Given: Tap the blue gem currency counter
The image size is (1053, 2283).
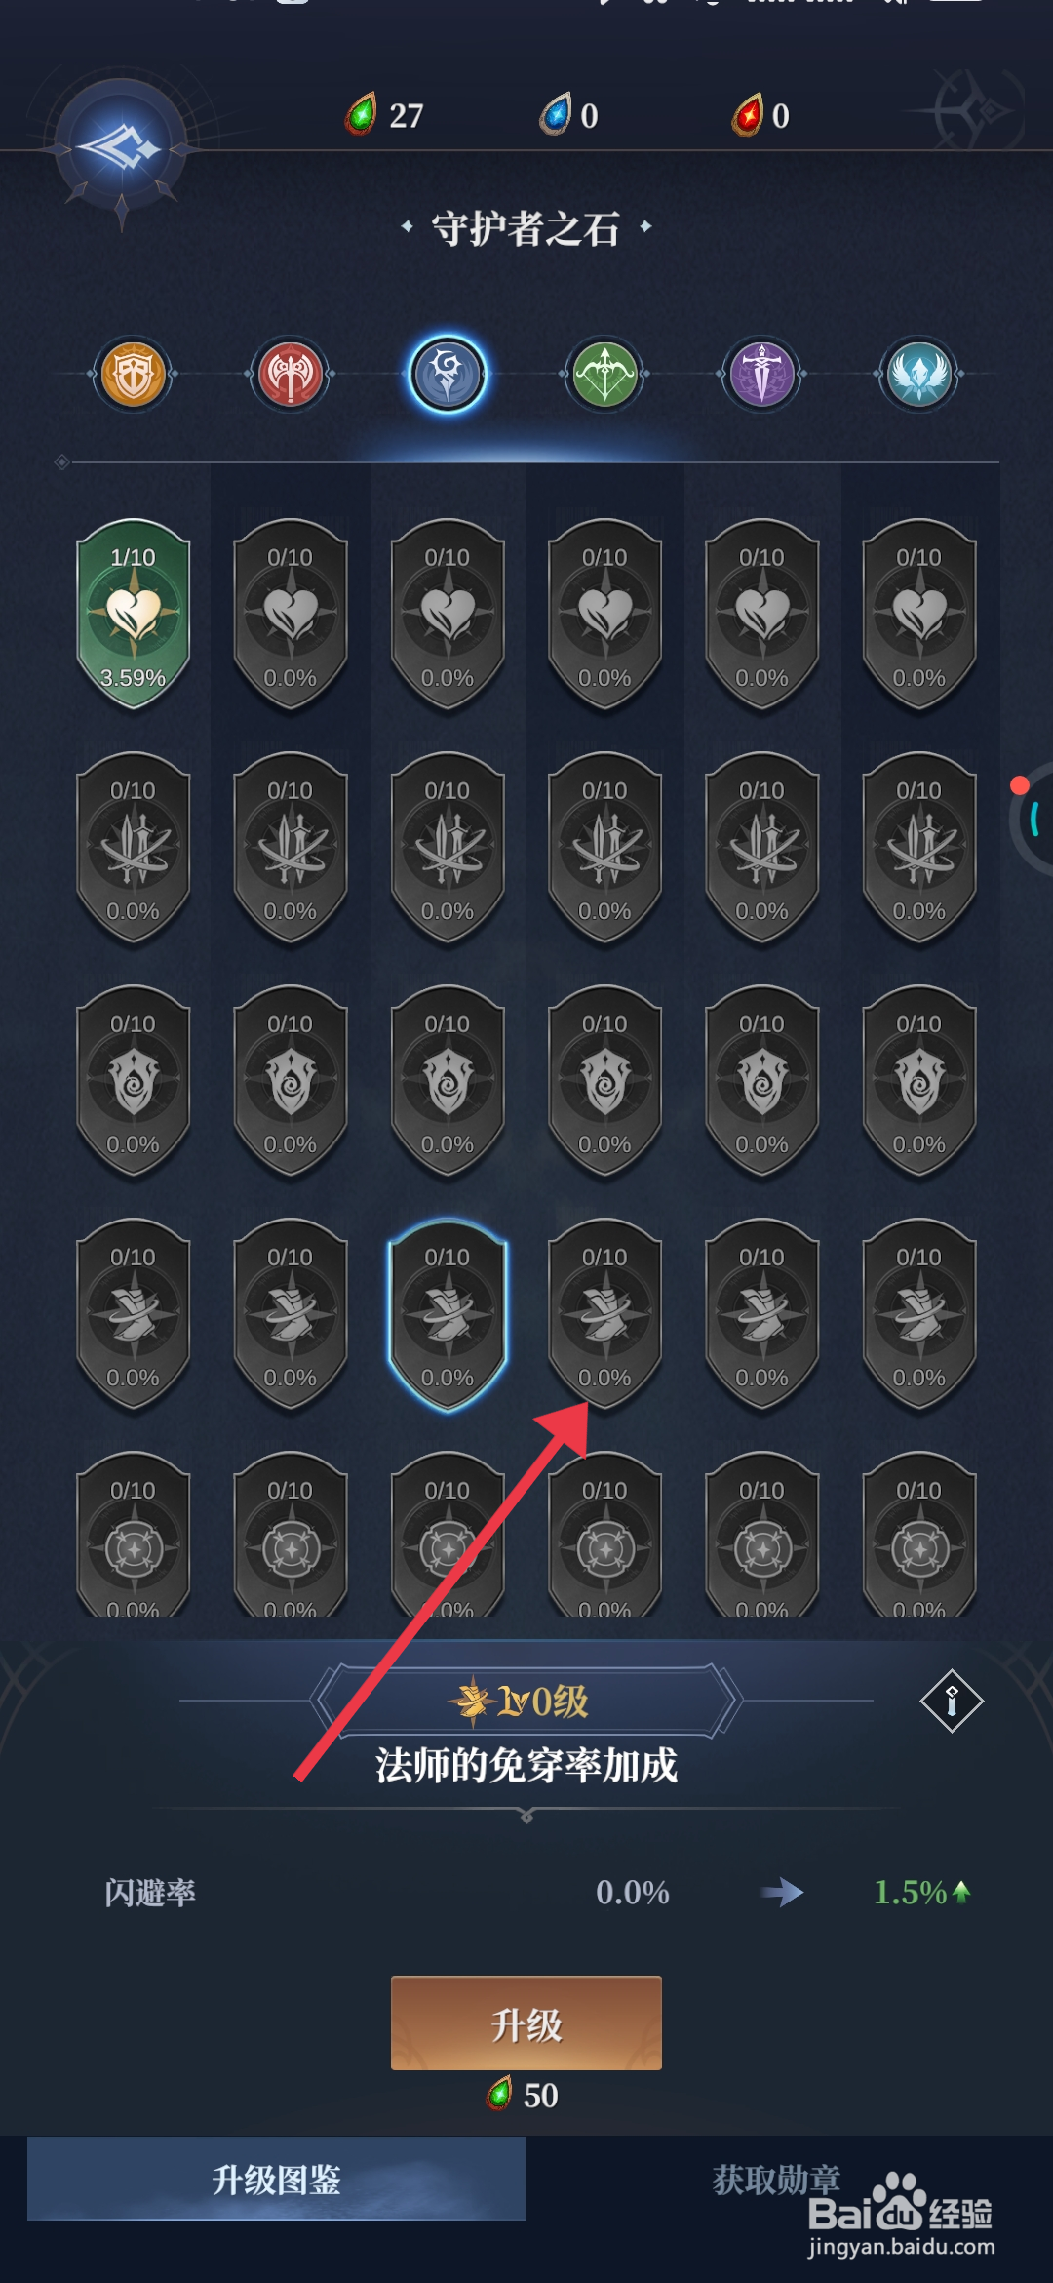Looking at the screenshot, I should (569, 115).
